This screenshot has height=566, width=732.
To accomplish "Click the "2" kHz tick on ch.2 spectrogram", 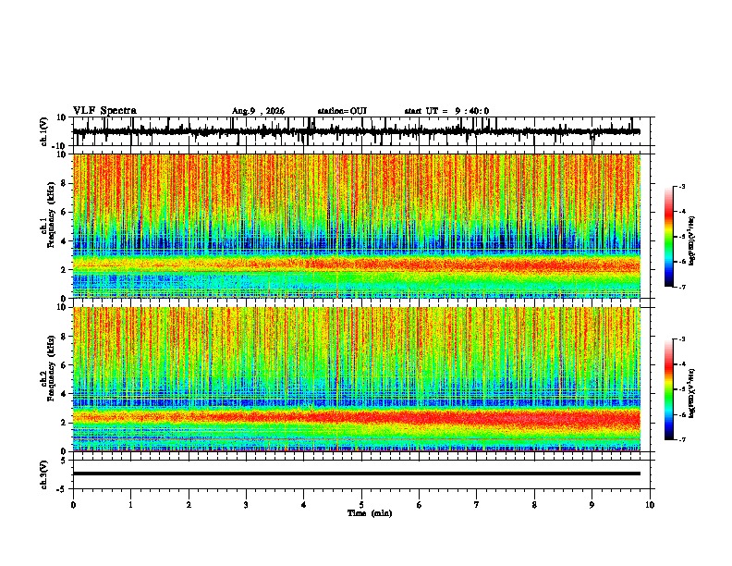I will [x=65, y=423].
